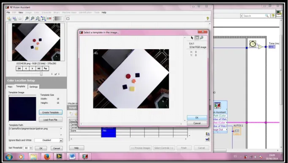This screenshot has width=288, height=163.
Task: Open Windows Media Player from taskbar
Action: 21,157
